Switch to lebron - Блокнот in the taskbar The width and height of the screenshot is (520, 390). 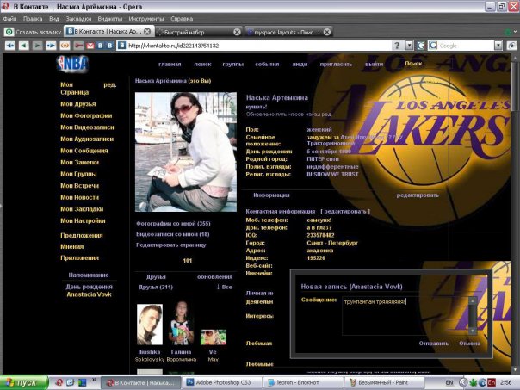click(303, 382)
